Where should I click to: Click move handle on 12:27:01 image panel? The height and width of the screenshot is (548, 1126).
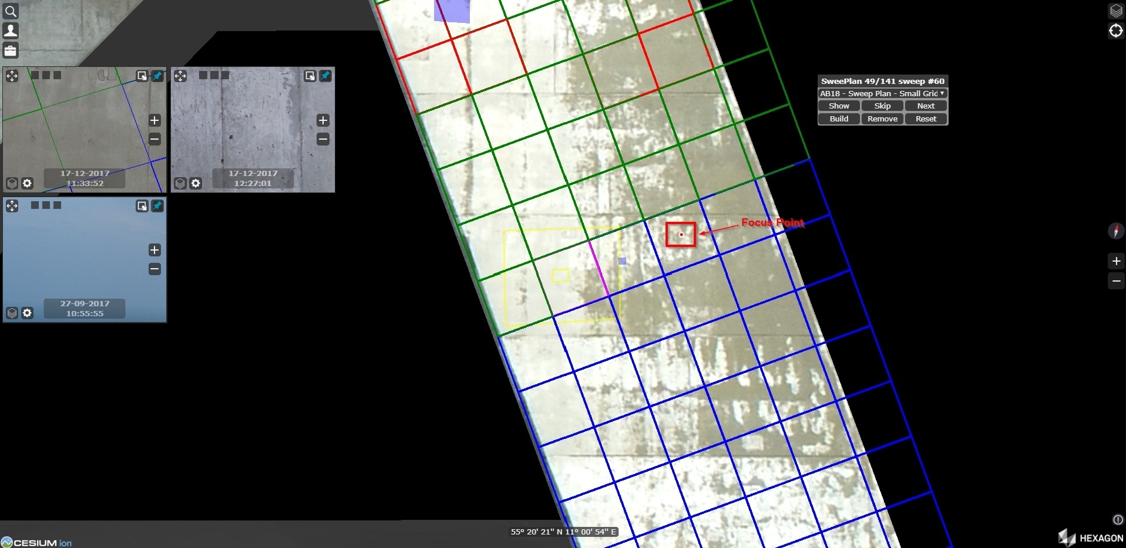click(180, 76)
